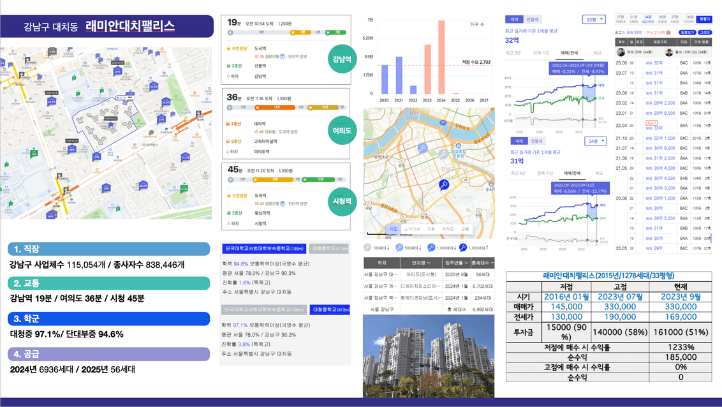Click the 6,702세대 cell in the supply table
The image size is (722, 407).
[483, 286]
